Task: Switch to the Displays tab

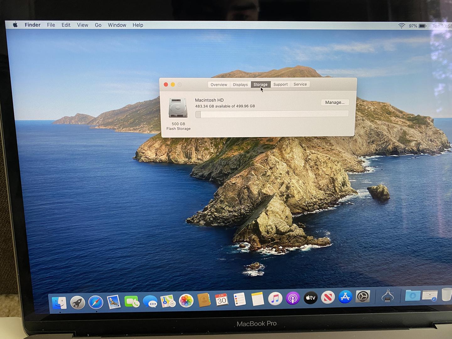Action: coord(240,84)
